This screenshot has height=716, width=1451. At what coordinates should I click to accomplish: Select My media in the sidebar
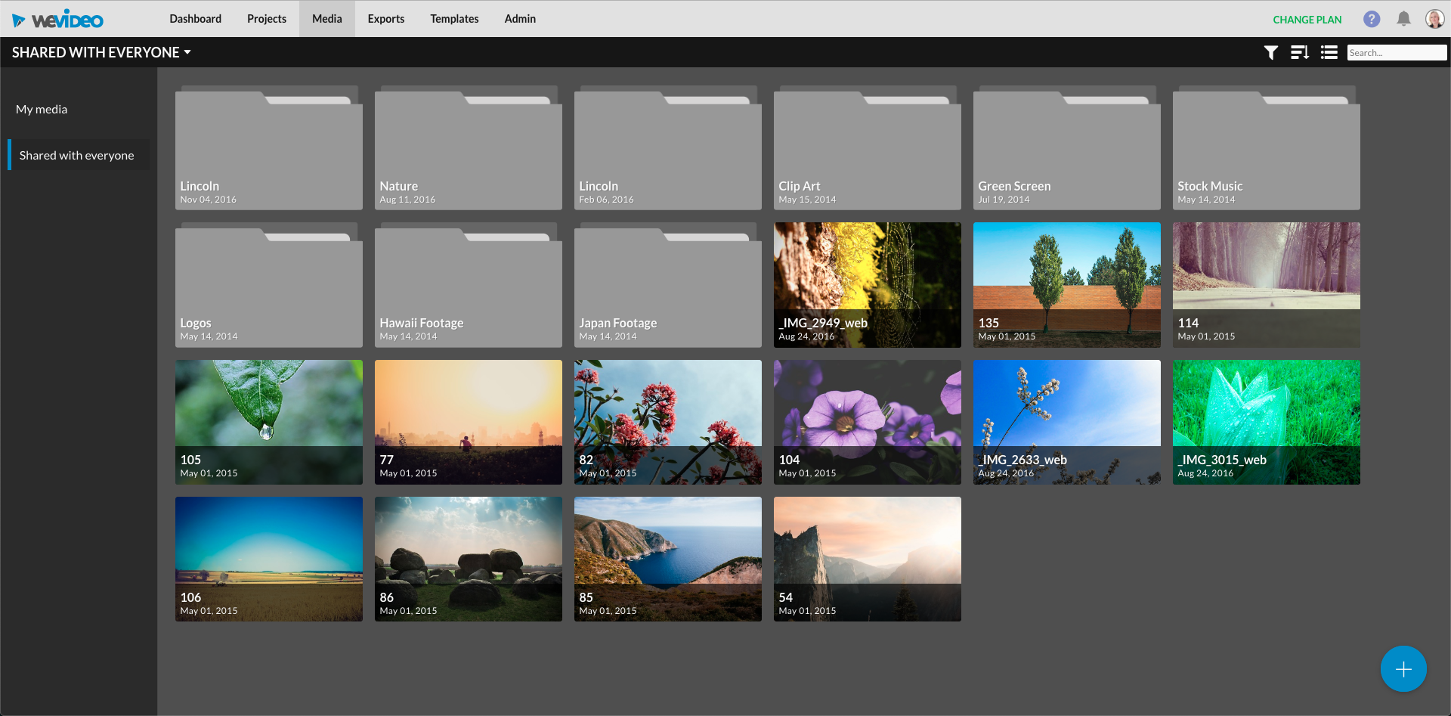point(42,109)
